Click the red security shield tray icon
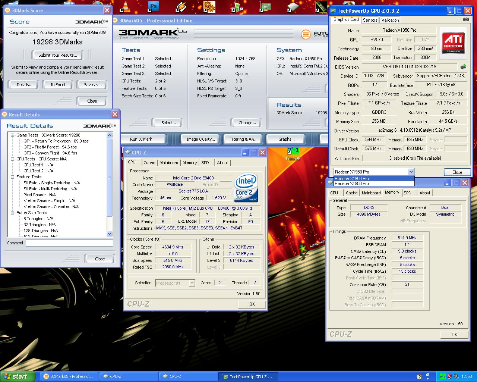Screen dimensions: 477x382 [x=449, y=376]
